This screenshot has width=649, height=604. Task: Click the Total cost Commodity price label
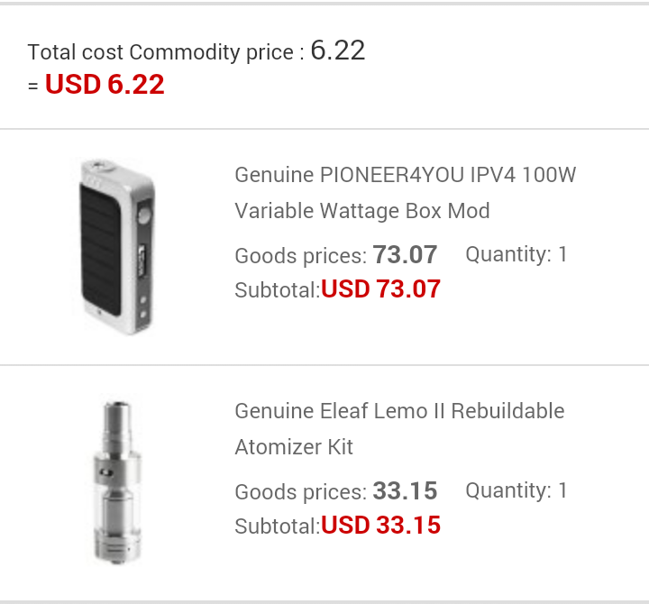tap(160, 53)
